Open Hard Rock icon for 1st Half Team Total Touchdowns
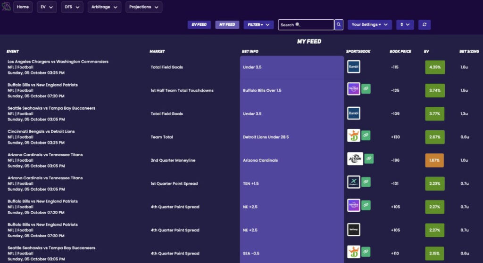483x263 pixels. (x=354, y=89)
